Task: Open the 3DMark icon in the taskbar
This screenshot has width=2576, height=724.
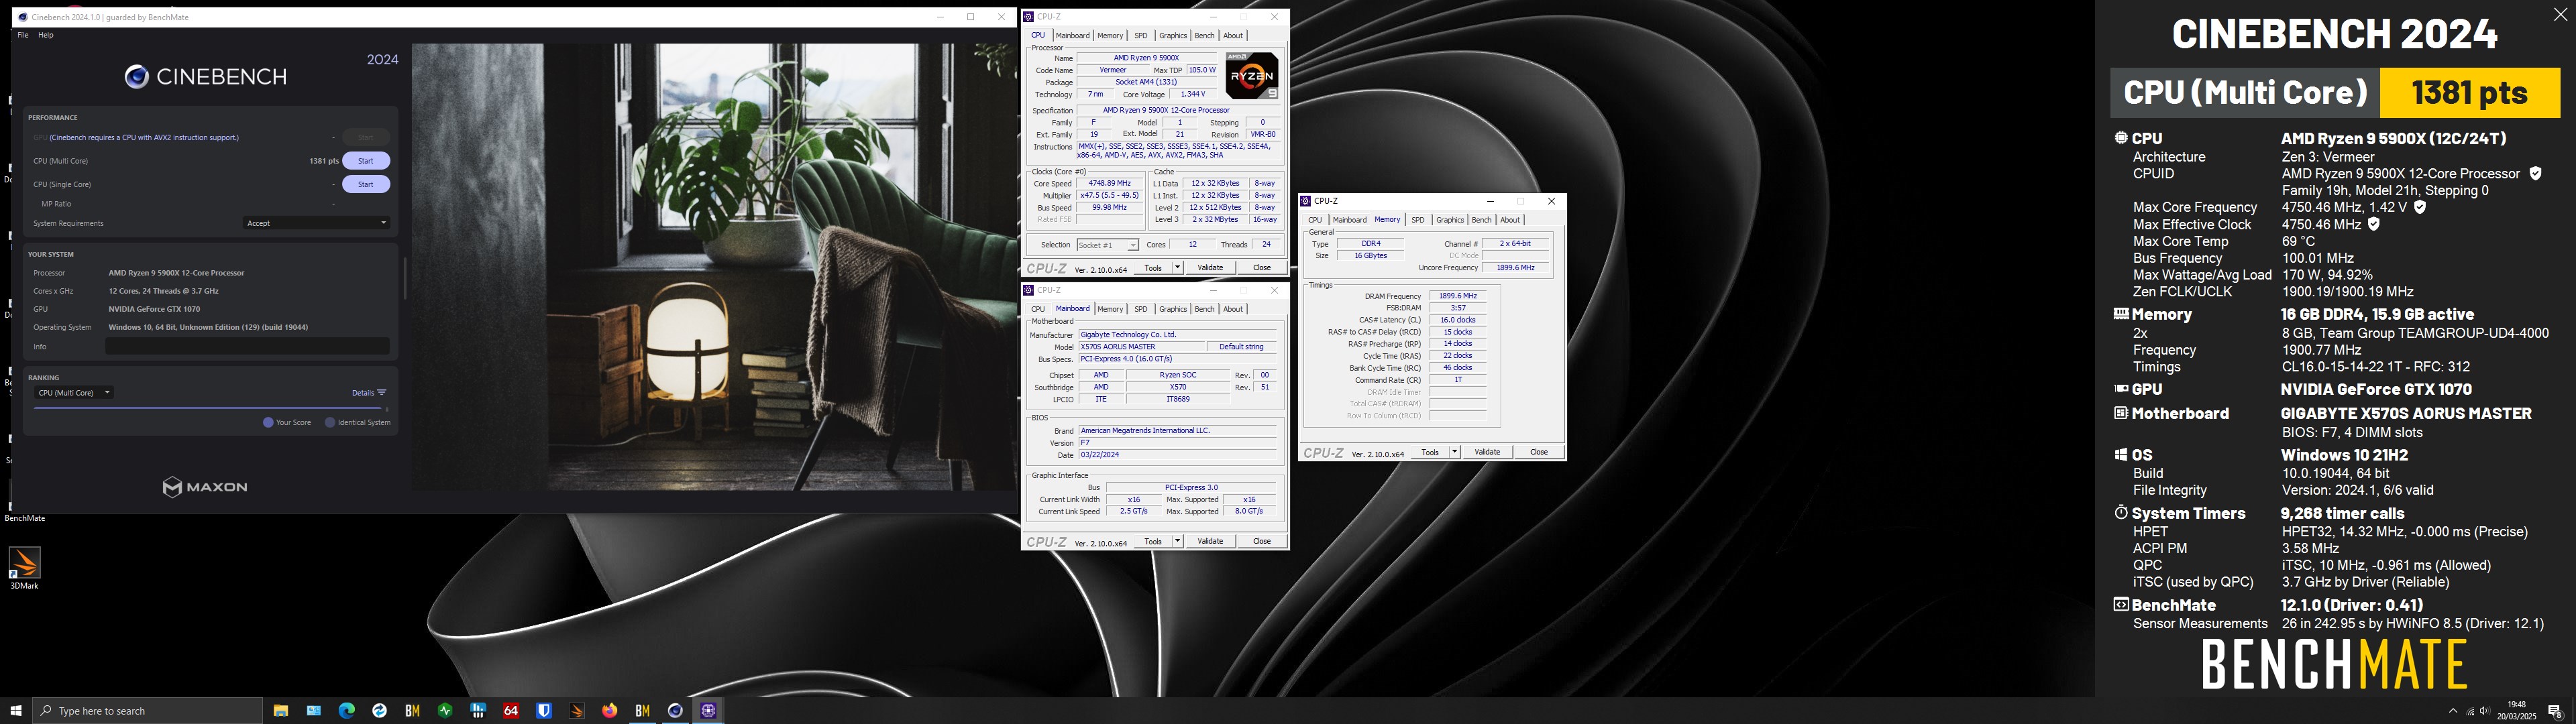Action: (577, 711)
